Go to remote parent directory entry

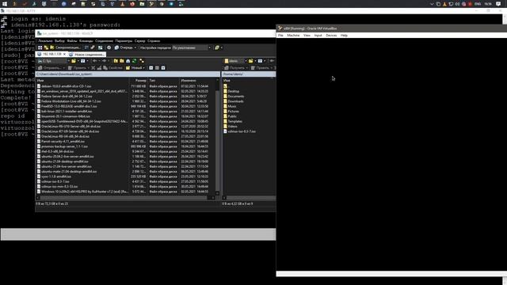226,86
